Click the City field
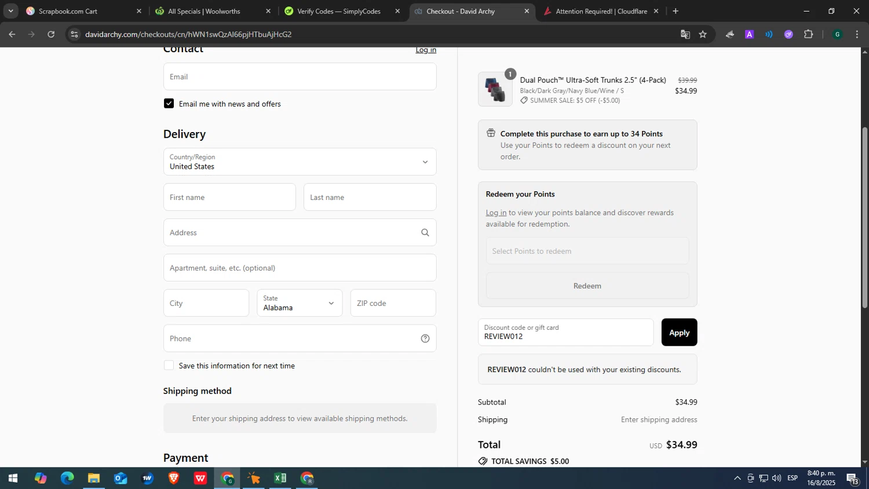The height and width of the screenshot is (489, 869). pos(206,303)
